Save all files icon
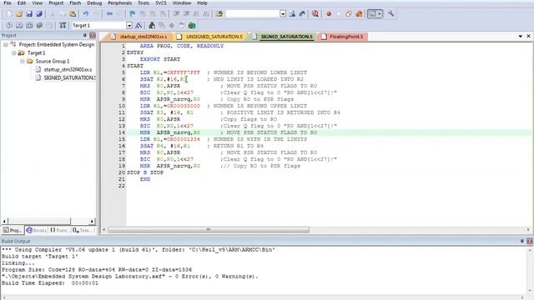The width and height of the screenshot is (534, 300). [x=39, y=14]
